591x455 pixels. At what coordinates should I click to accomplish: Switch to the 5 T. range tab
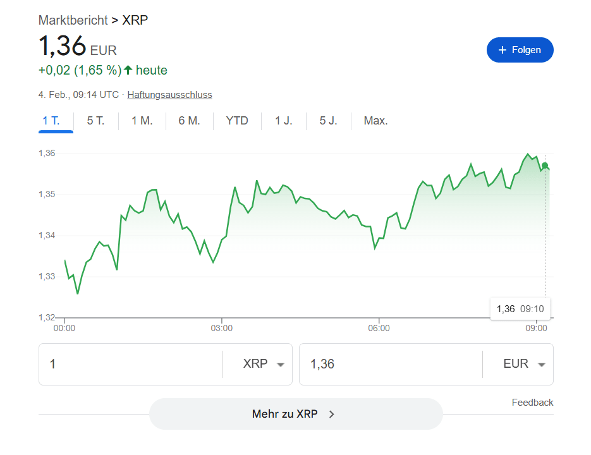95,121
